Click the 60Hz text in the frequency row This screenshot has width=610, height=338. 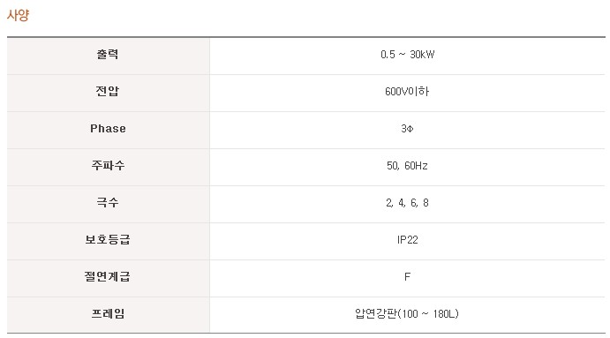tap(416, 166)
